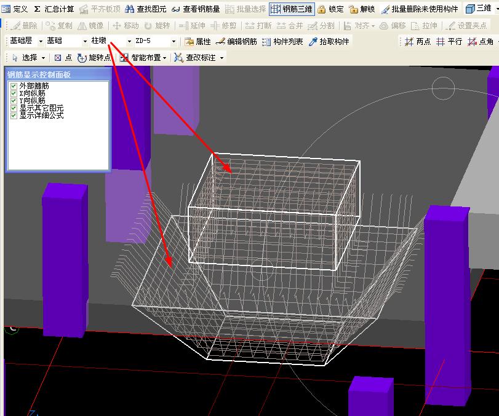Click 批量删除未使用构件 button
Viewport: 499px width, 416px height.
pyautogui.click(x=420, y=9)
